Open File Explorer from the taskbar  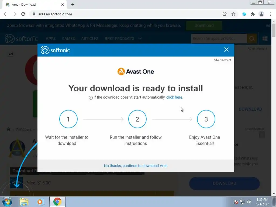pos(24,202)
